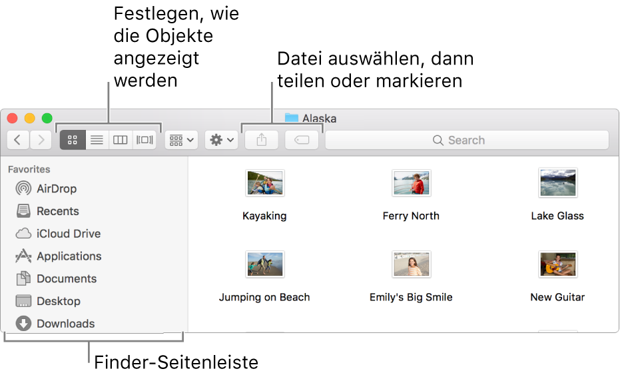This screenshot has width=620, height=379.
Task: Go back with the left chevron button
Action: (18, 140)
